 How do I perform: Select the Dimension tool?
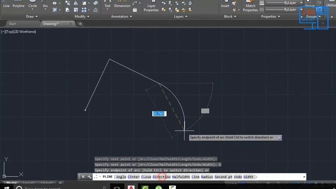point(122,4)
